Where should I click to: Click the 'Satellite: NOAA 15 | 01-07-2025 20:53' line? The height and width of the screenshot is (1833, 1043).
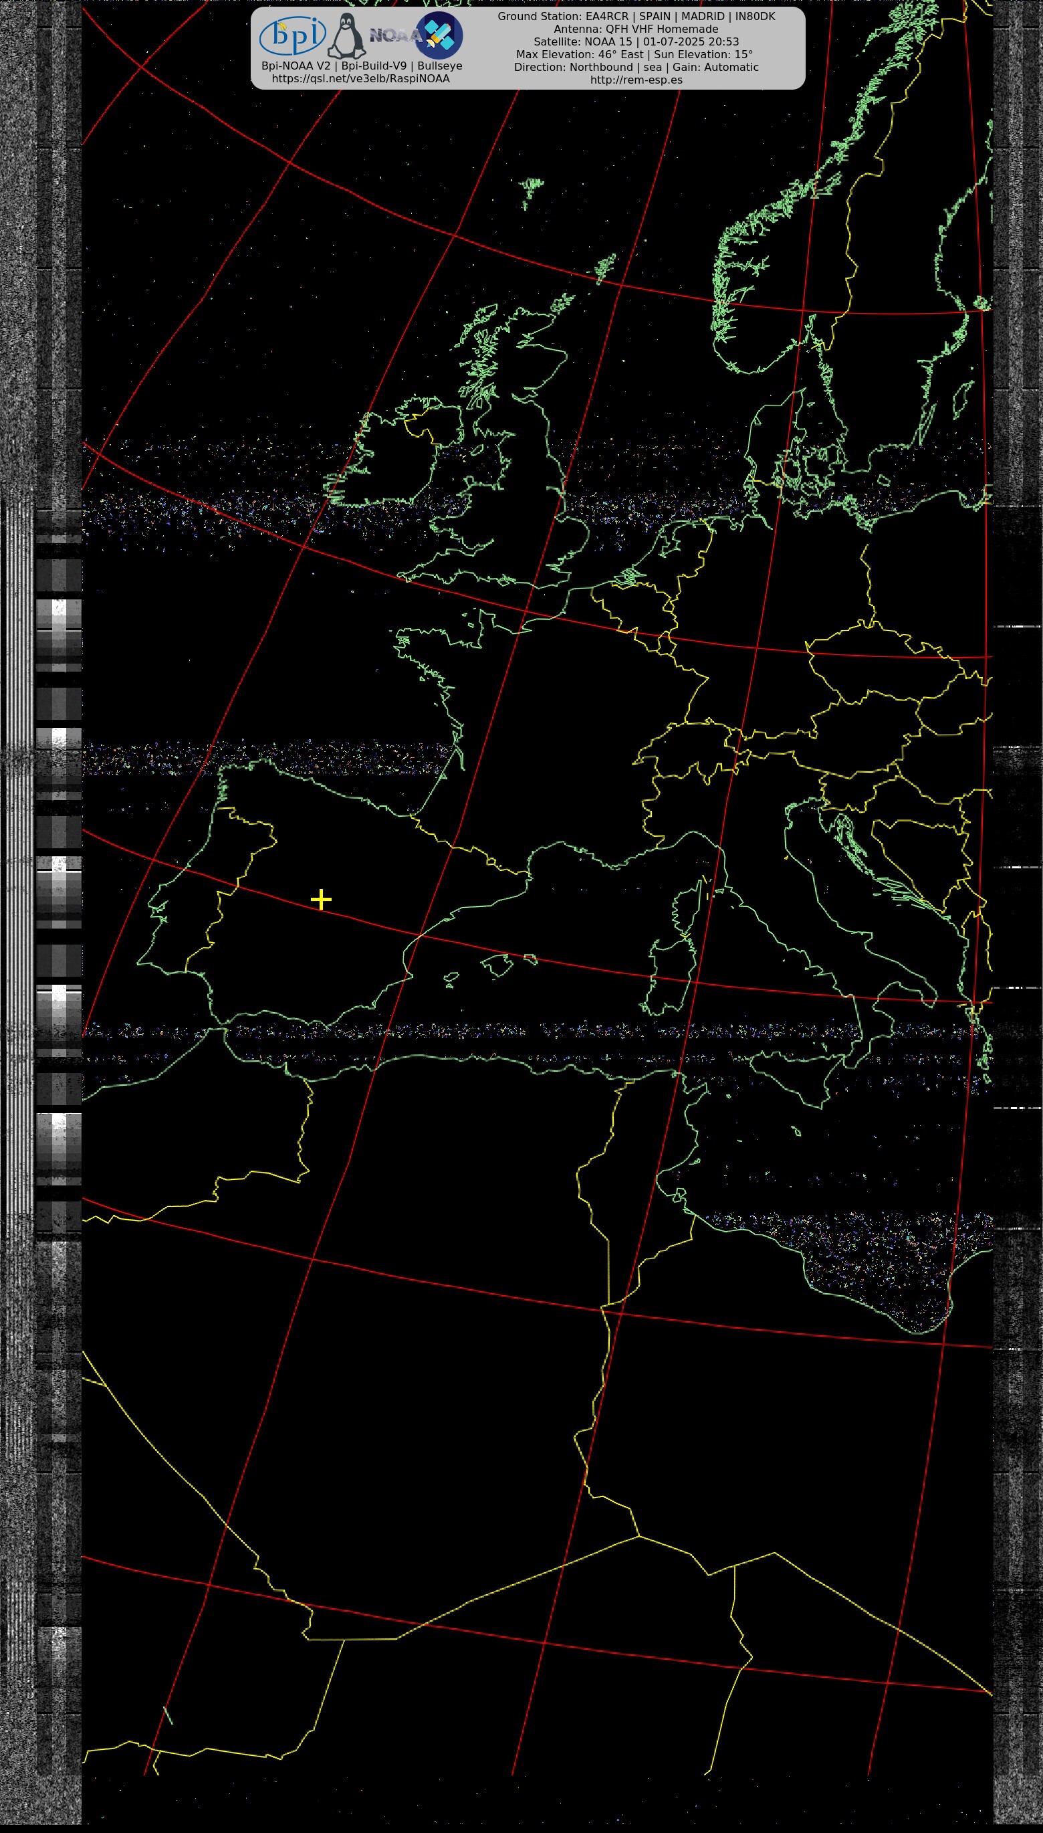pos(636,41)
